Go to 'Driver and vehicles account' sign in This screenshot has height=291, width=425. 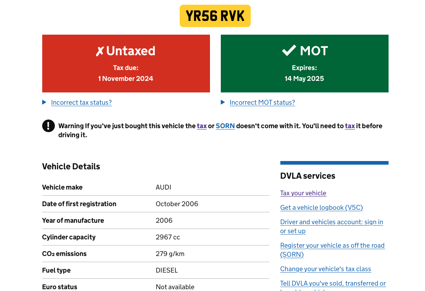point(331,222)
